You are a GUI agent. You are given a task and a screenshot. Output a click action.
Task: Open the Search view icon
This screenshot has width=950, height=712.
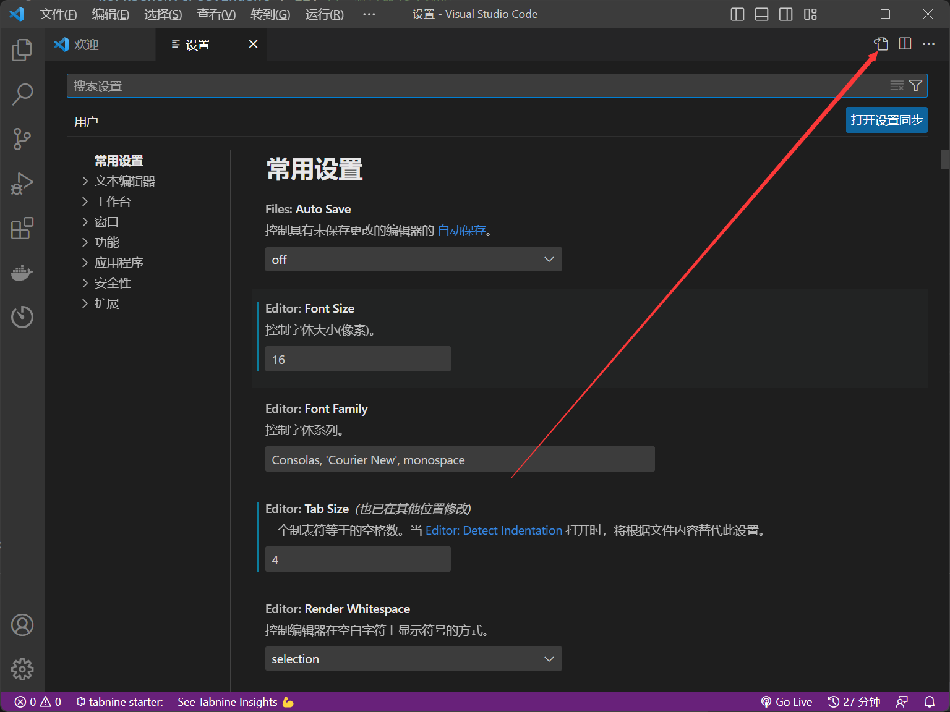point(22,95)
